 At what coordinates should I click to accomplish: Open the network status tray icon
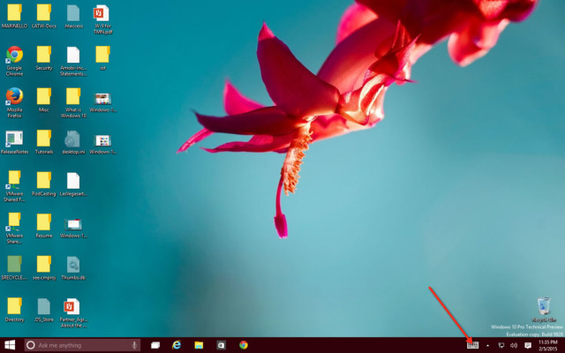click(x=501, y=345)
